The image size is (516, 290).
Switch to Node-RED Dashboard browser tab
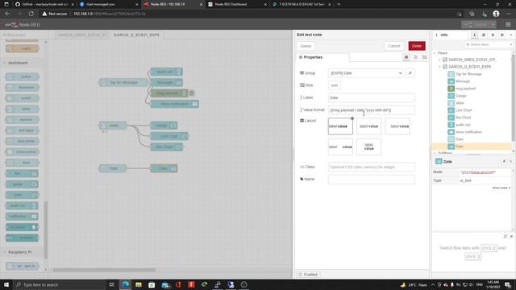tap(237, 4)
